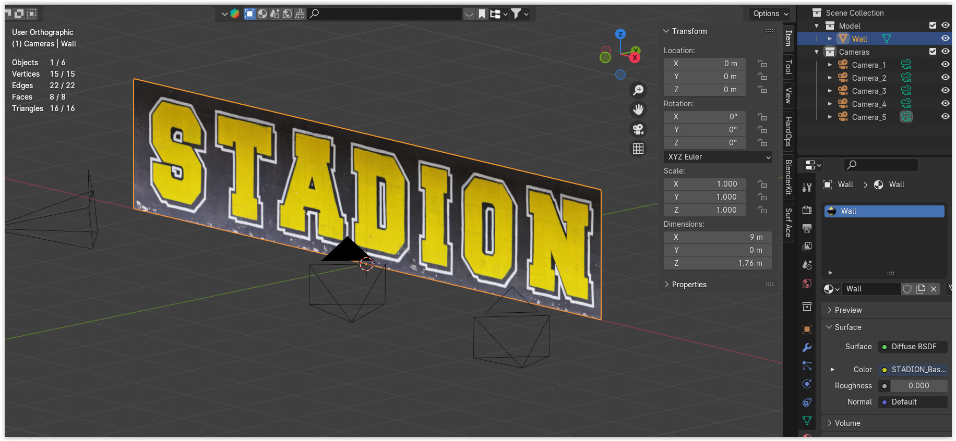Open the Options dropdown
Viewport: 956px width, 441px height.
[771, 14]
